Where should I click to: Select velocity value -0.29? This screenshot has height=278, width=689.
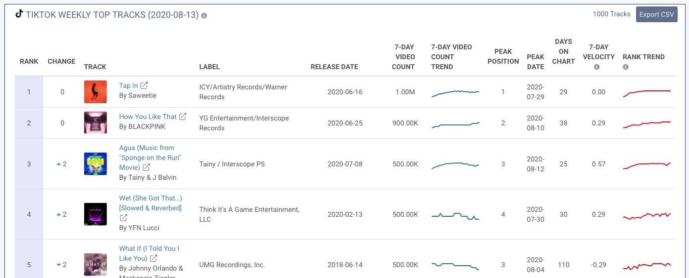(598, 265)
